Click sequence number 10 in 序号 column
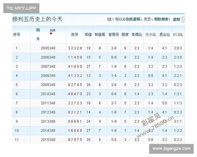This screenshot has width=197, height=157. click(17, 131)
